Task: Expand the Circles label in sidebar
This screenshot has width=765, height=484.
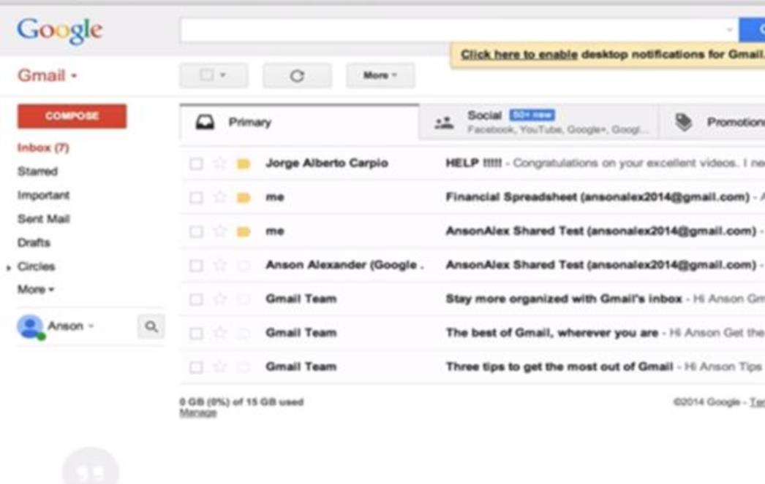Action: pos(8,267)
